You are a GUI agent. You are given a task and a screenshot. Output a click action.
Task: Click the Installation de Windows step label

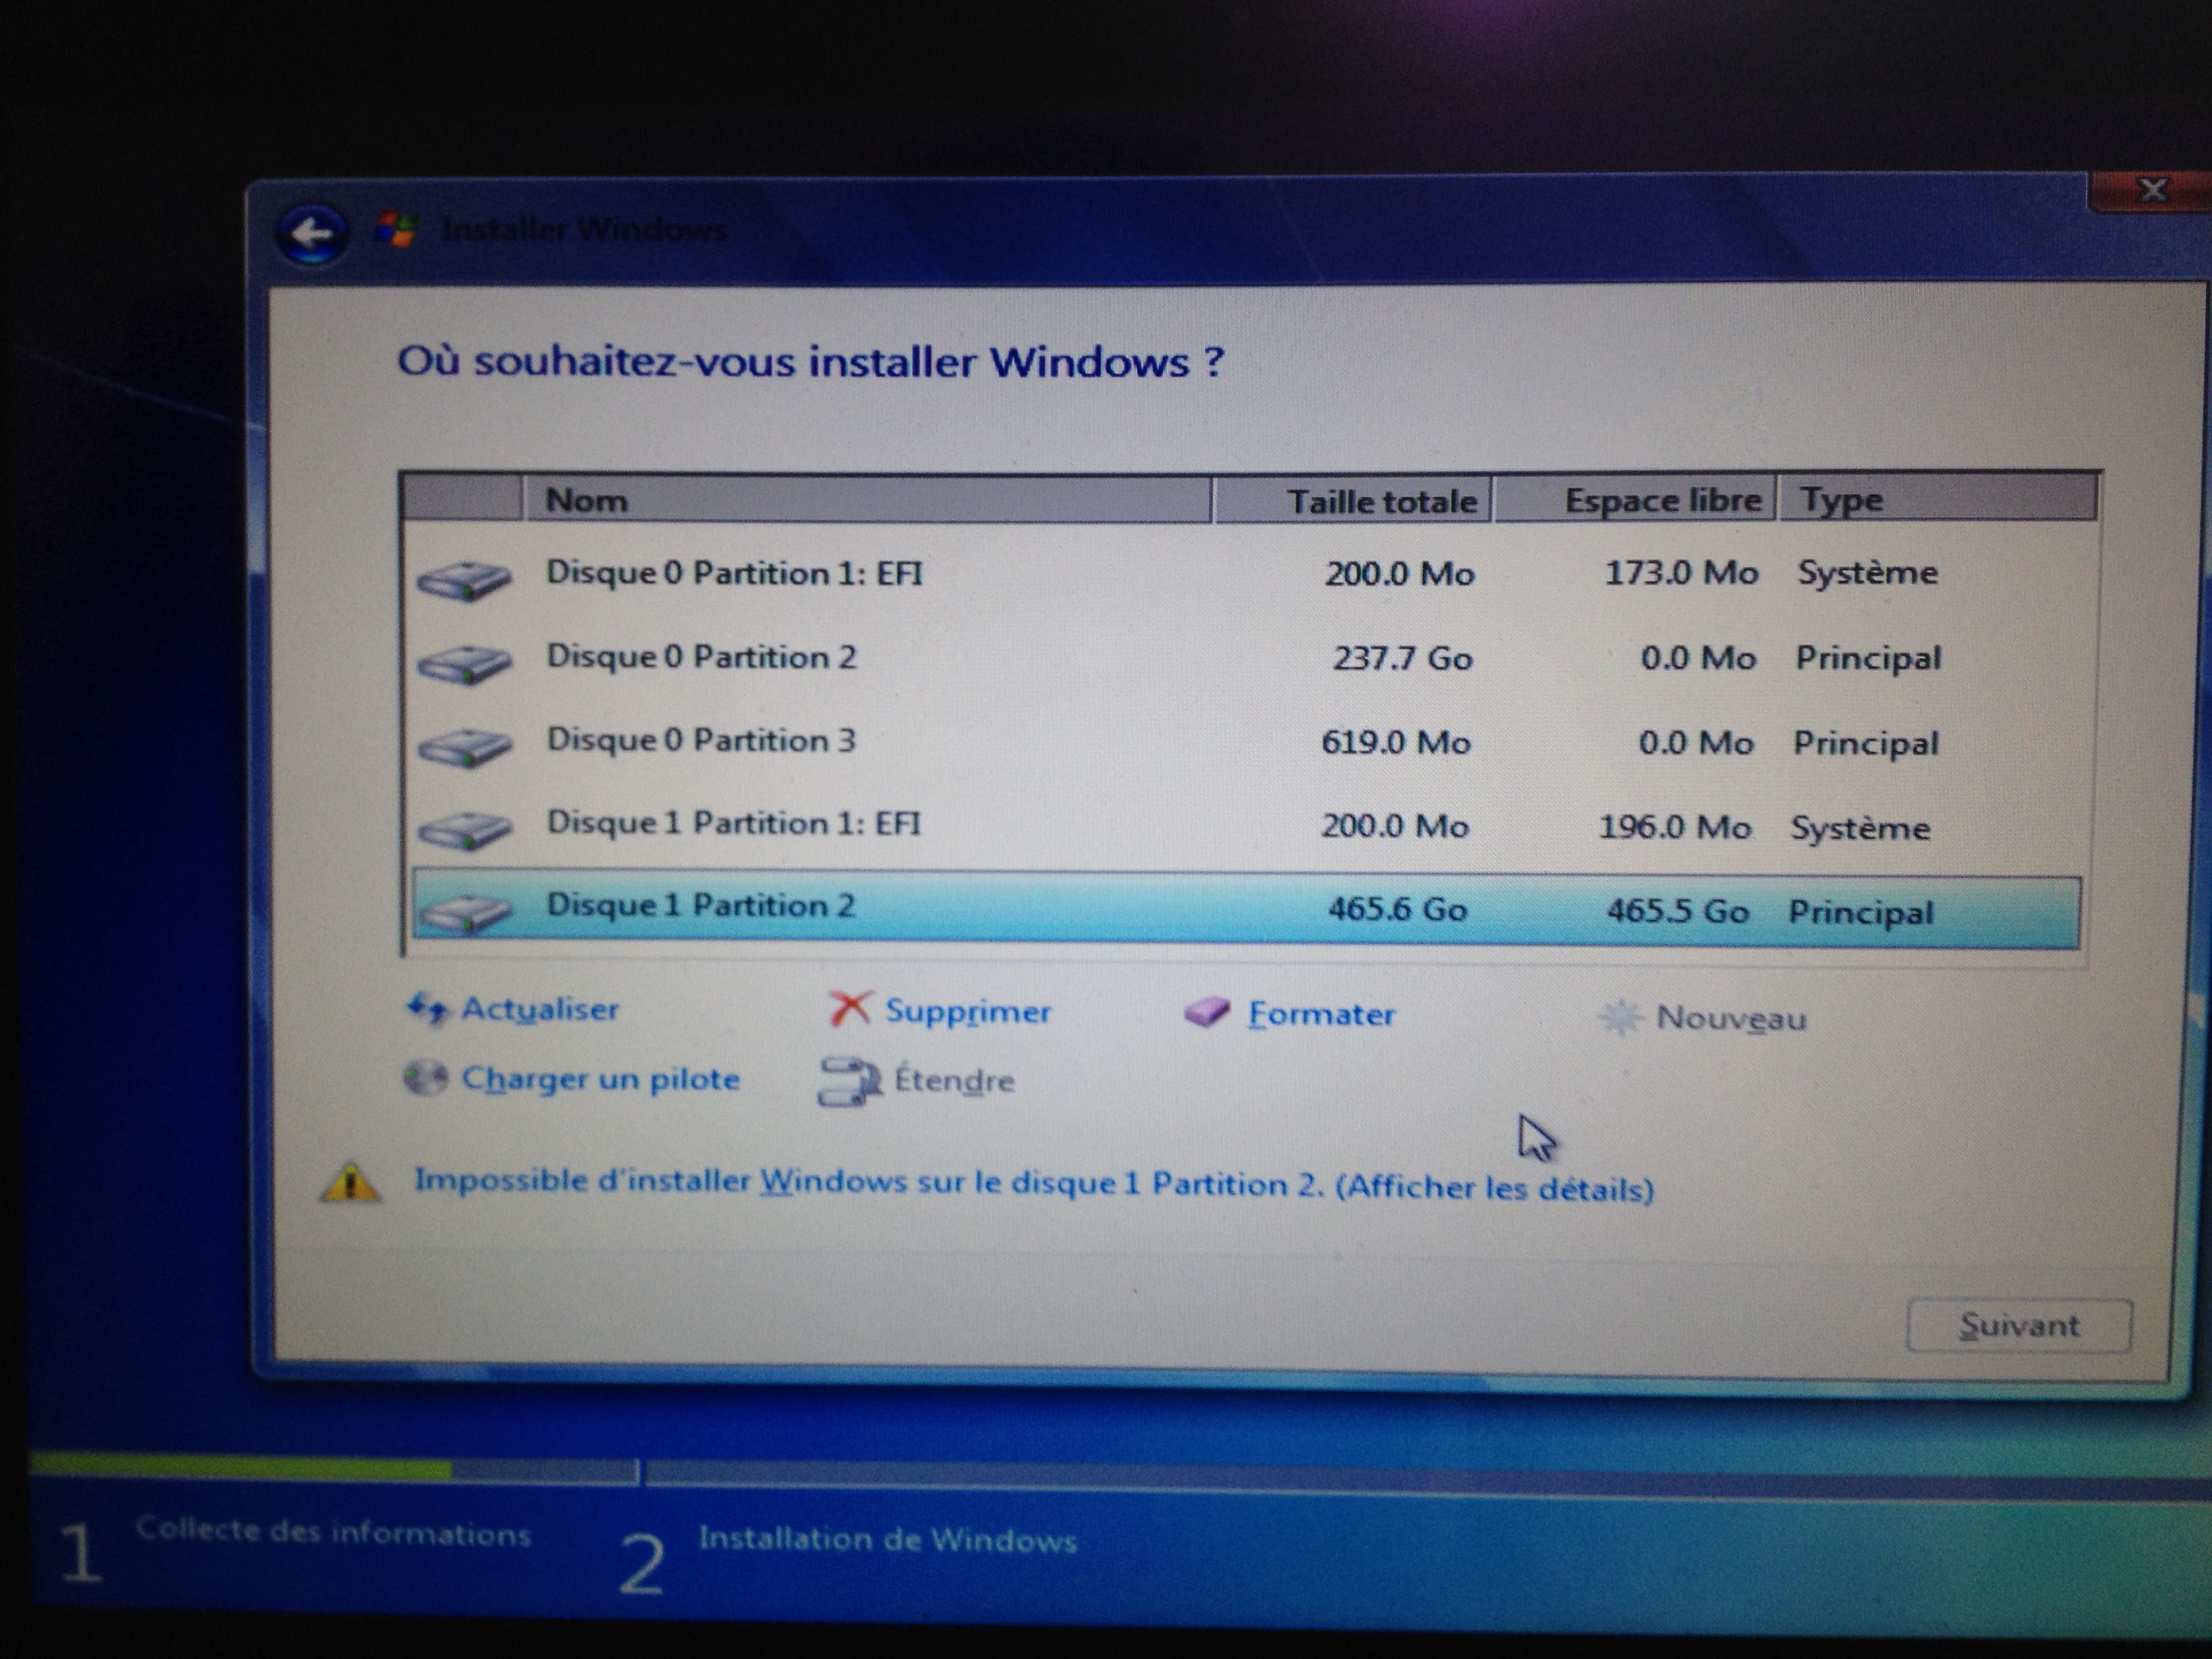[x=888, y=1539]
